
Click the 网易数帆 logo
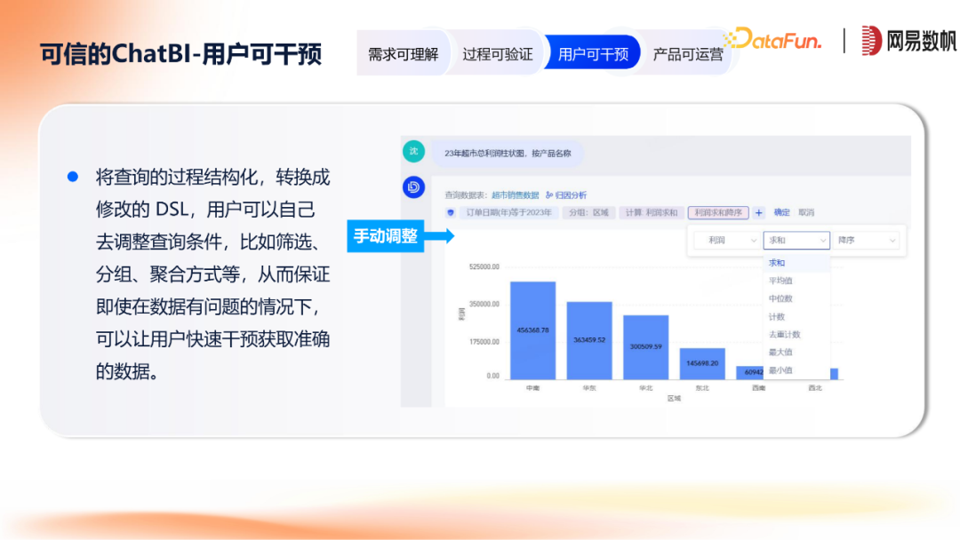click(908, 41)
